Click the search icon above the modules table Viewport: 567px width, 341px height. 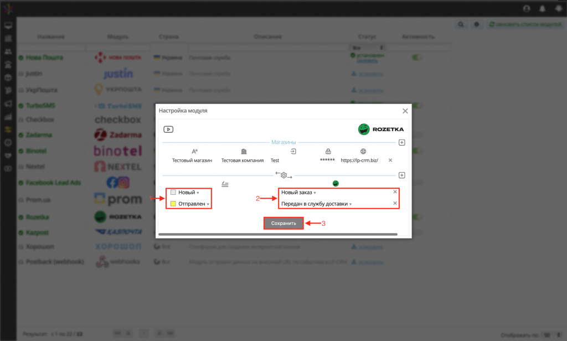(x=461, y=24)
